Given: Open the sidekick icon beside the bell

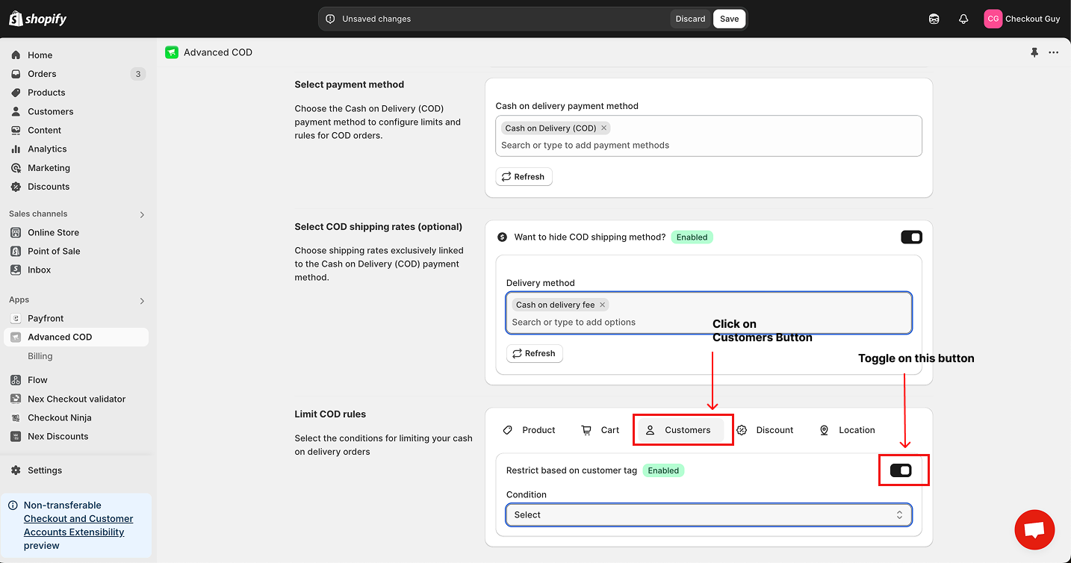Looking at the screenshot, I should point(934,19).
